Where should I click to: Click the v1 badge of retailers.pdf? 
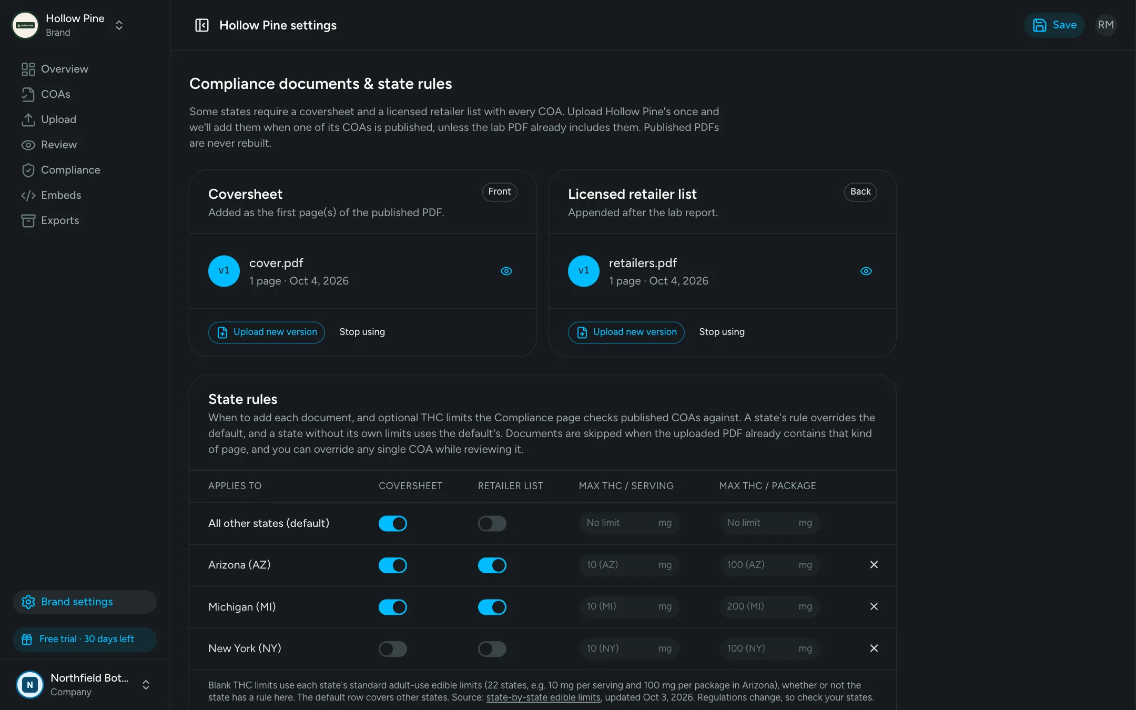[x=584, y=271]
